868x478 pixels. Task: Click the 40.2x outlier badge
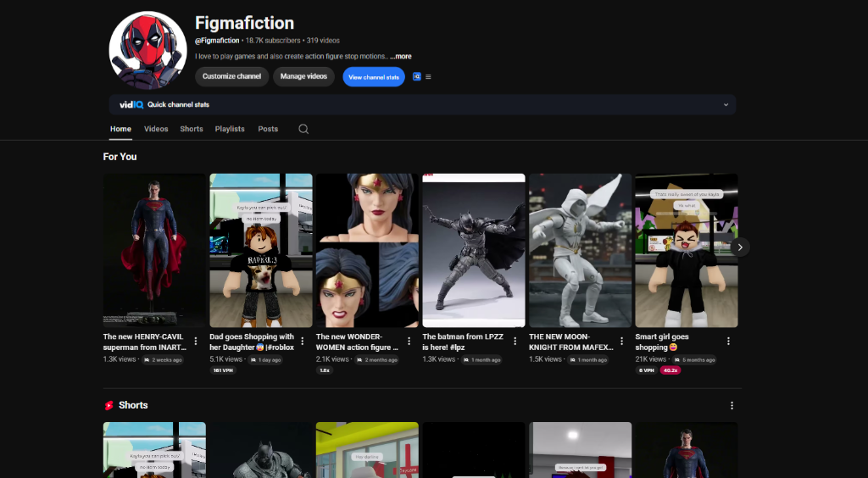pos(670,370)
